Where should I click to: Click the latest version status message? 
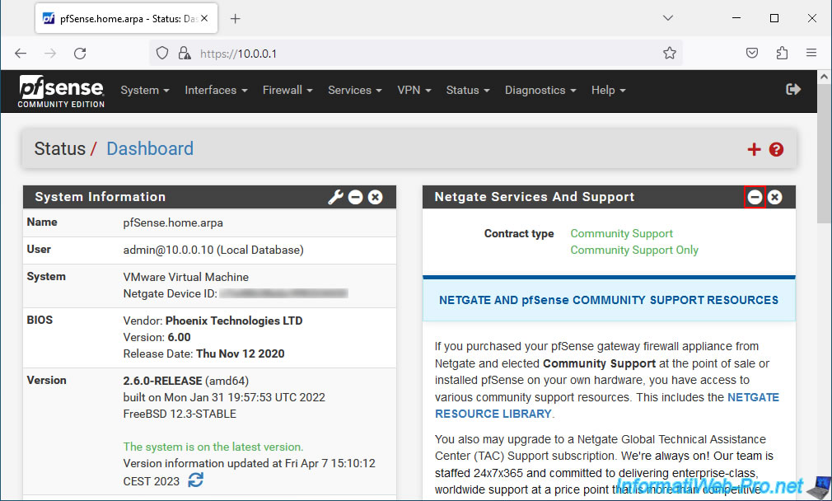pos(213,447)
